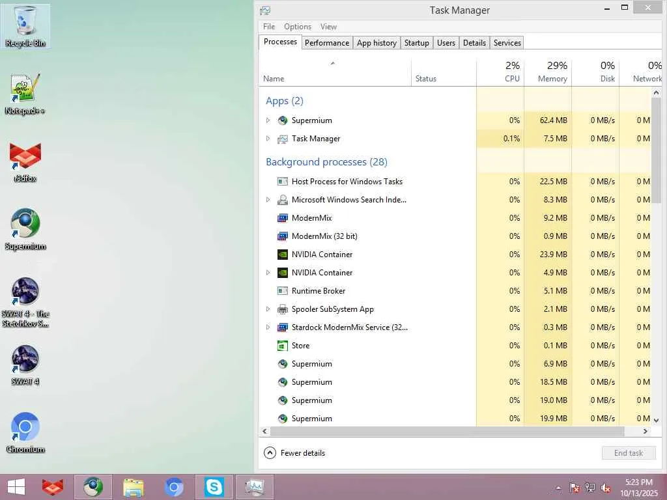Viewport: 667px width, 500px height.
Task: Select the Supermium process using 6.9 MB
Action: [455, 364]
